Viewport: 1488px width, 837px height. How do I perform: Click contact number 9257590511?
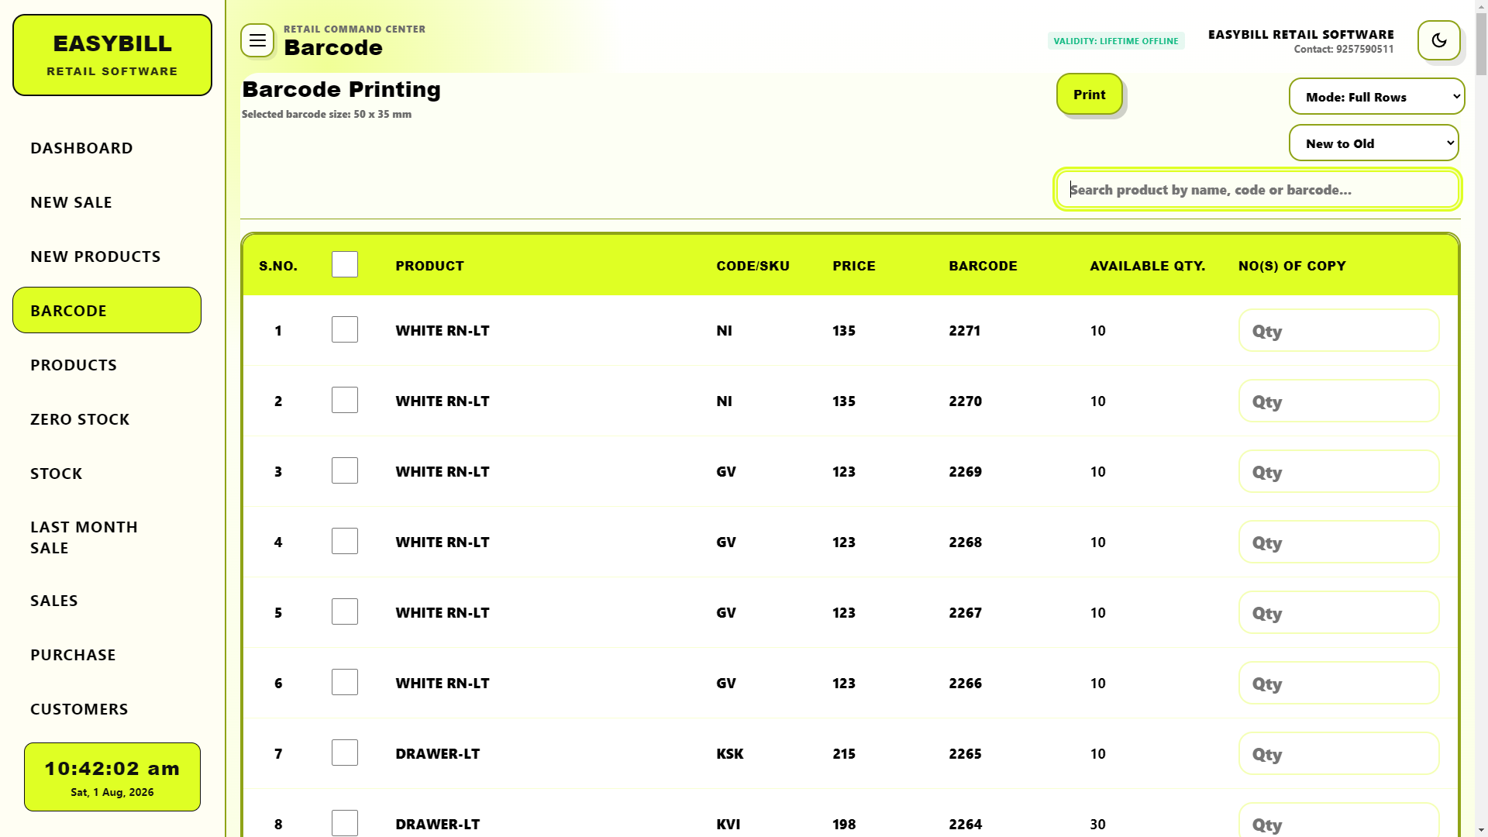(x=1365, y=49)
